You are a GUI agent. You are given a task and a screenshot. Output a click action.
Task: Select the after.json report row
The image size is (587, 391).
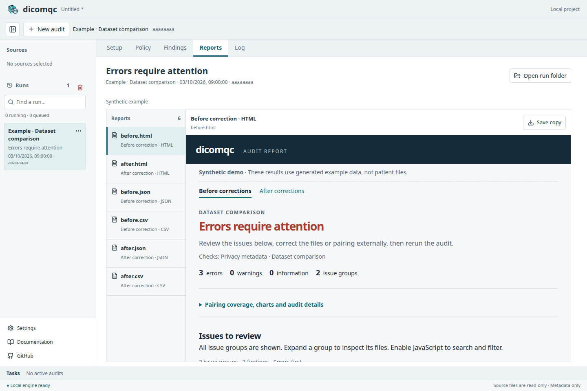point(146,253)
